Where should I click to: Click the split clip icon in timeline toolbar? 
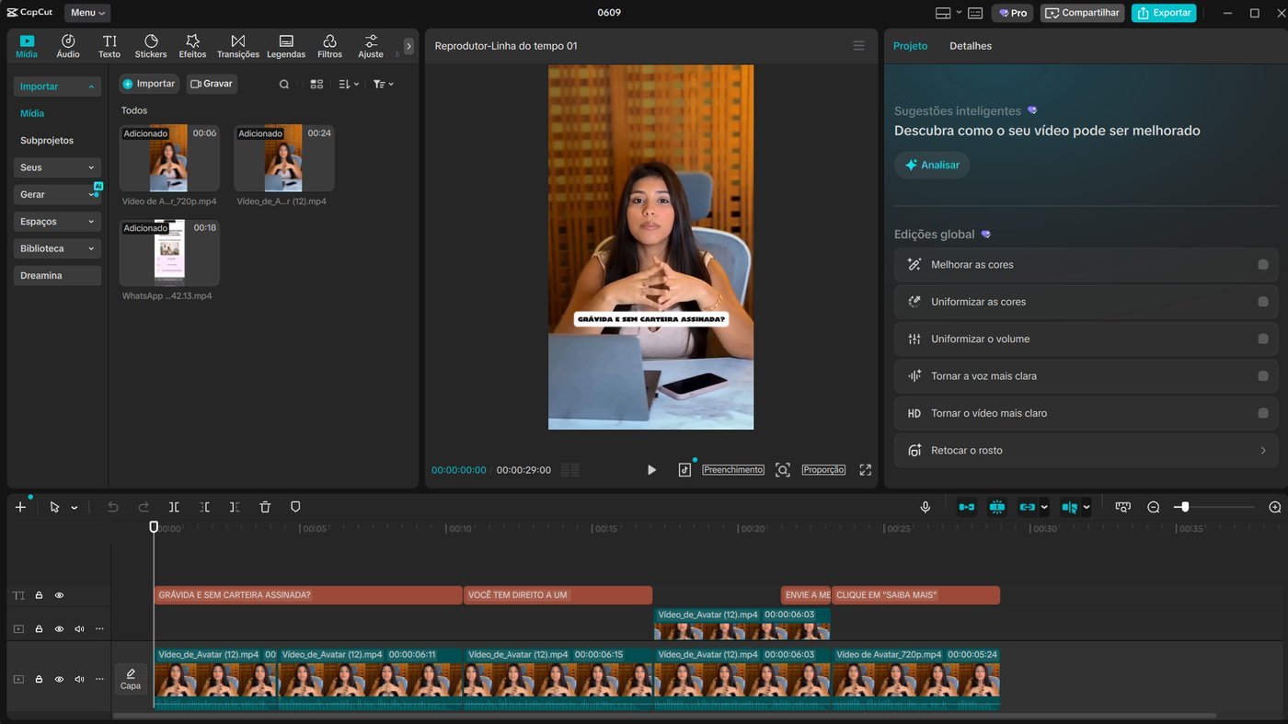pyautogui.click(x=174, y=507)
